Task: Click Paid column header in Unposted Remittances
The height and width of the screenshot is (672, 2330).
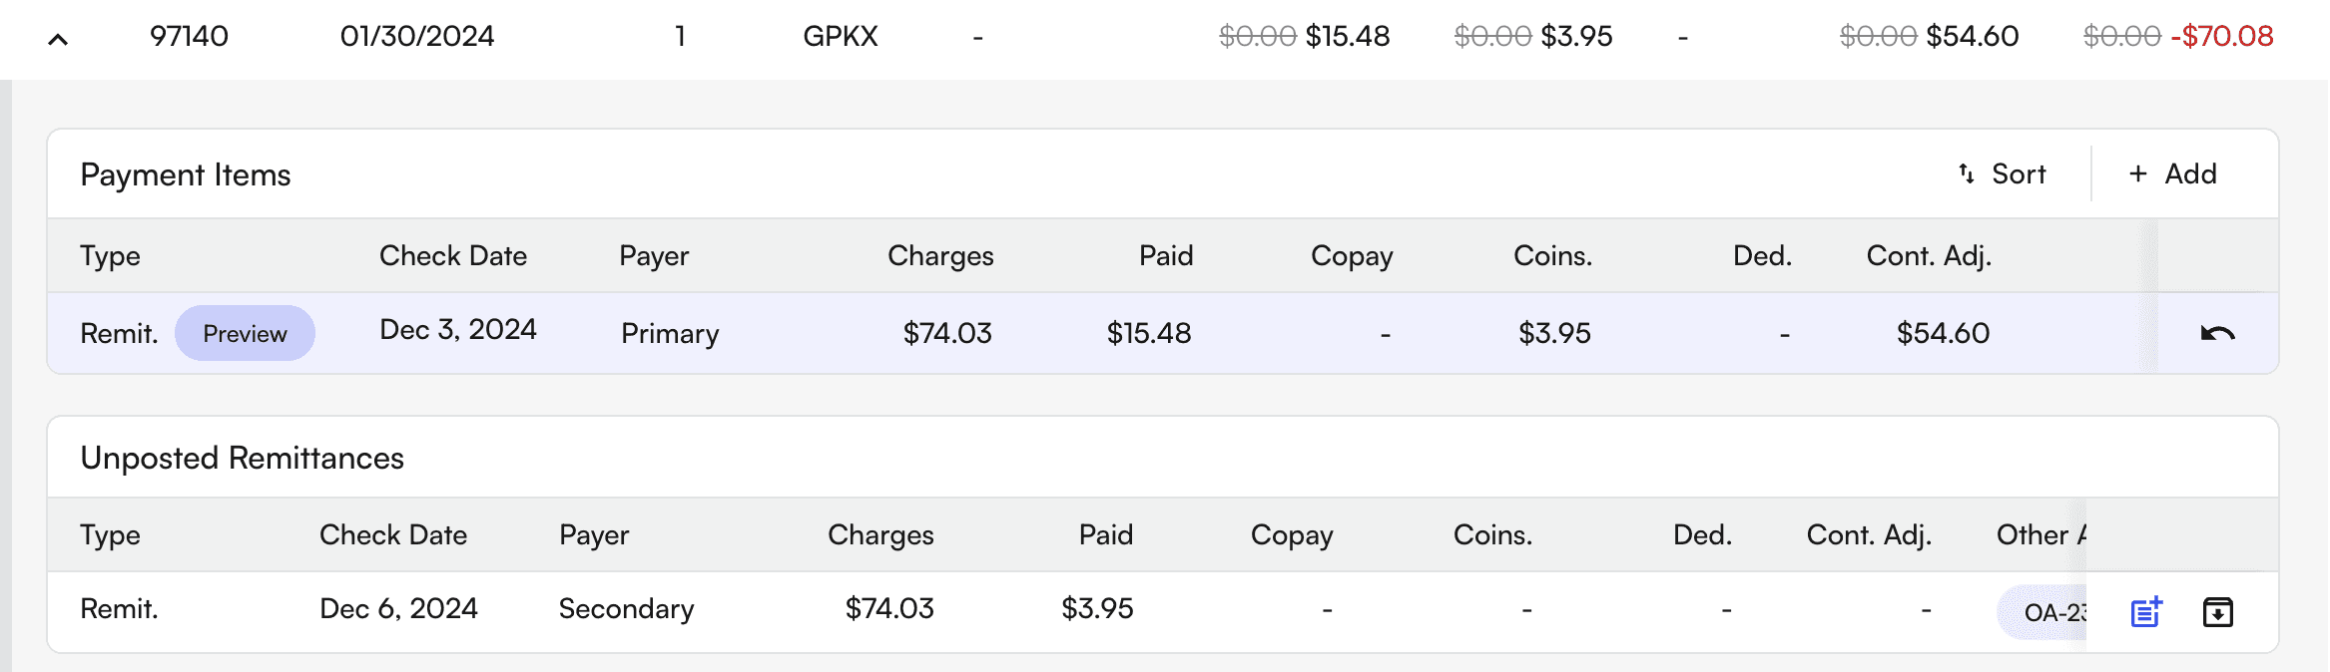Action: (x=1105, y=535)
